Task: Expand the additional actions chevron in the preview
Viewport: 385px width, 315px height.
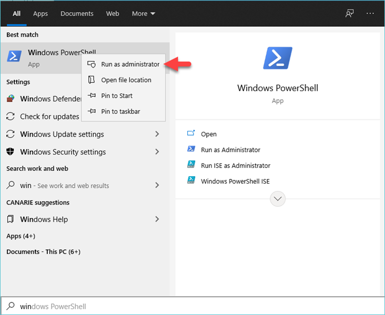Action: click(x=277, y=199)
